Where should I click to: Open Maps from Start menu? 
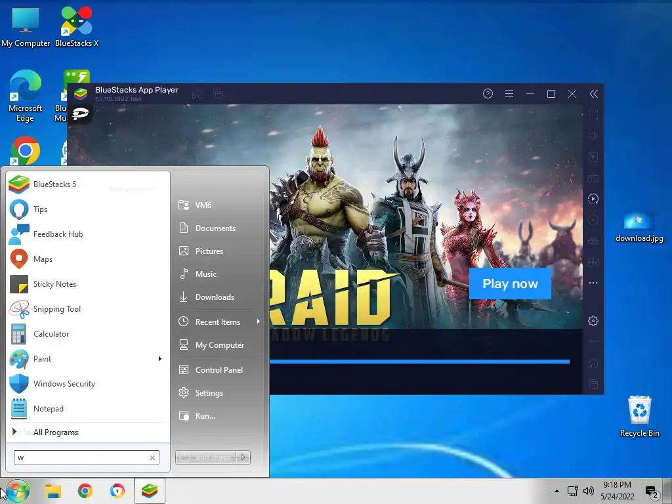(x=88, y=259)
